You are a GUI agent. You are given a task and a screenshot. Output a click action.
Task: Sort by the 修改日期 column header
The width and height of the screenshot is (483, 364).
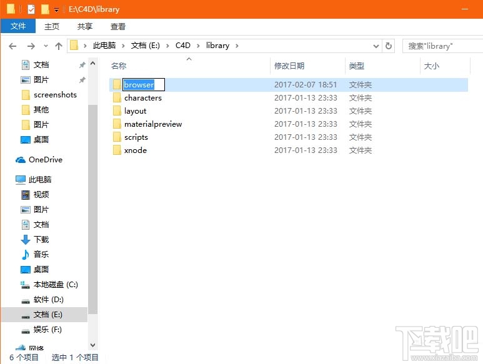coord(289,66)
